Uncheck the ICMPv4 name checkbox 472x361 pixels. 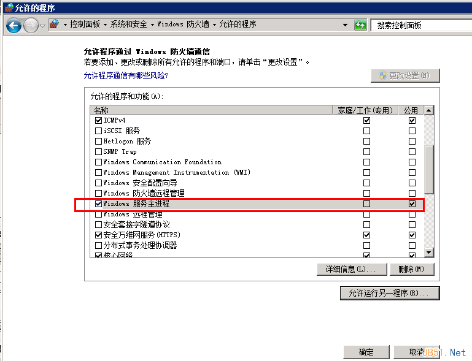pyautogui.click(x=98, y=121)
